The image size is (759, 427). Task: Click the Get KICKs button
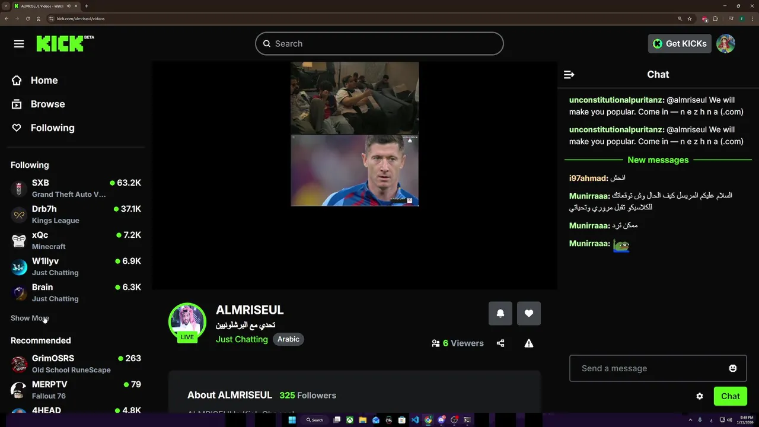coord(680,43)
